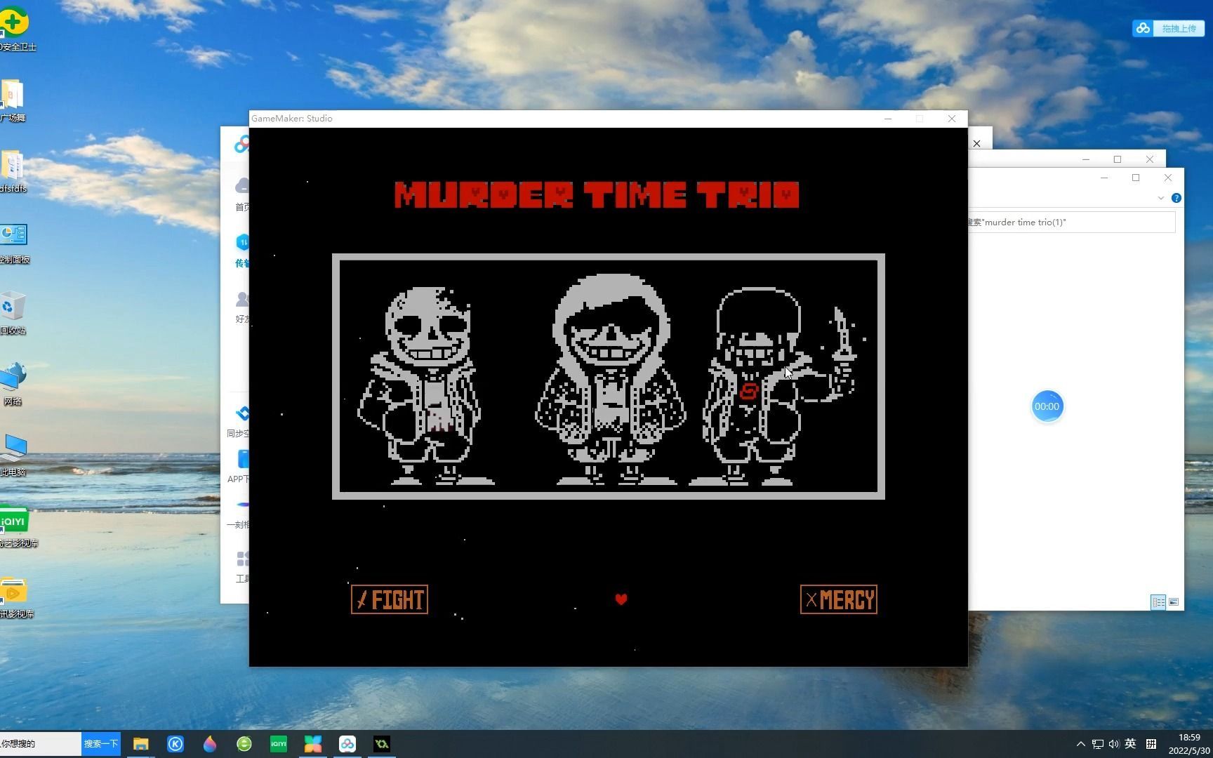
Task: Open the 360 browser taskbar icon
Action: [x=244, y=744]
